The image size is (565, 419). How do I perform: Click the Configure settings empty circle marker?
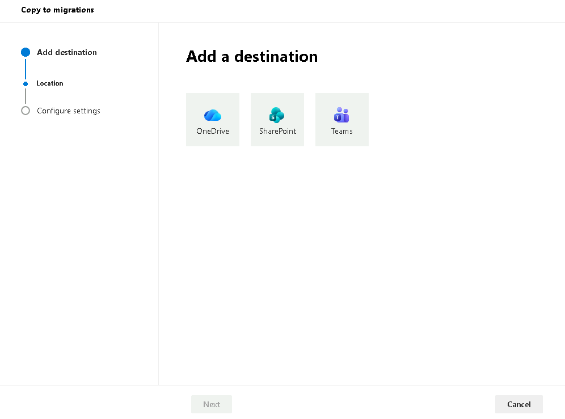tap(26, 111)
